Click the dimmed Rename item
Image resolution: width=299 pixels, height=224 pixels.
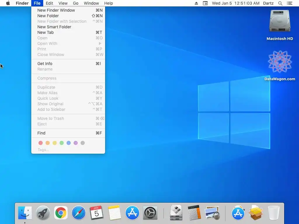click(x=68, y=69)
